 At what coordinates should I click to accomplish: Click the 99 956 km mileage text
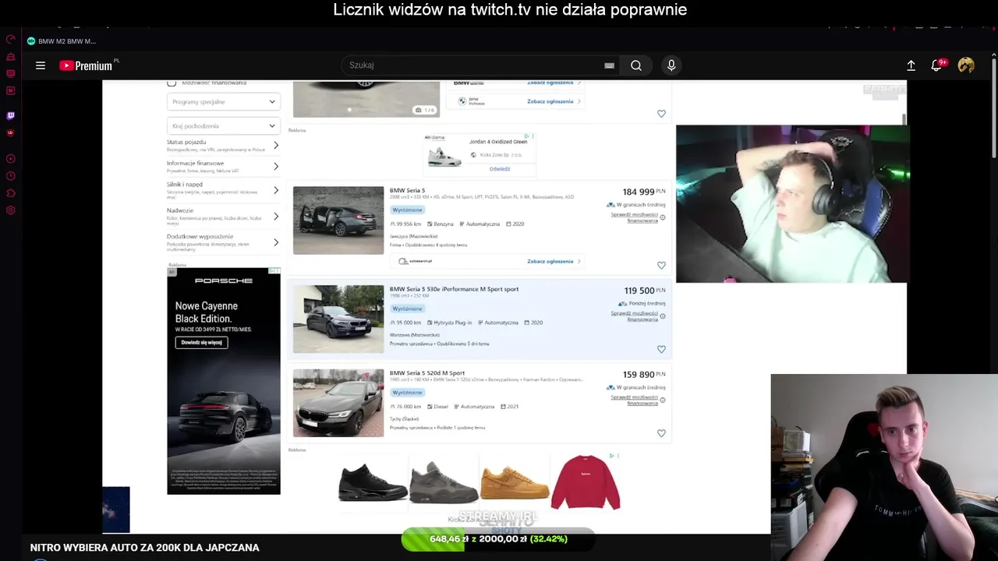click(x=409, y=224)
